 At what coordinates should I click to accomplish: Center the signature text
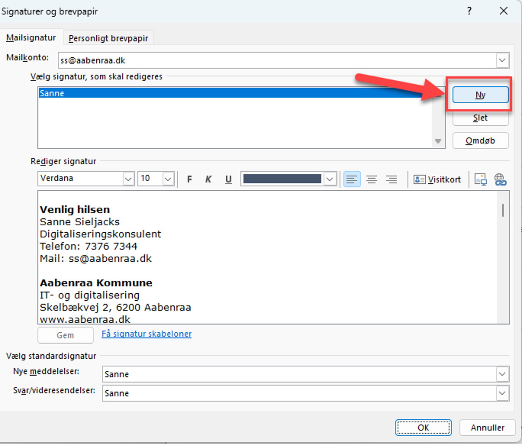click(372, 179)
